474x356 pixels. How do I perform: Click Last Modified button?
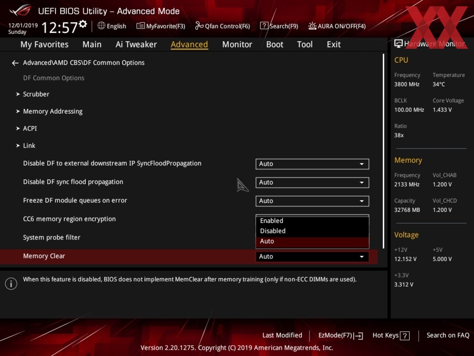point(282,335)
